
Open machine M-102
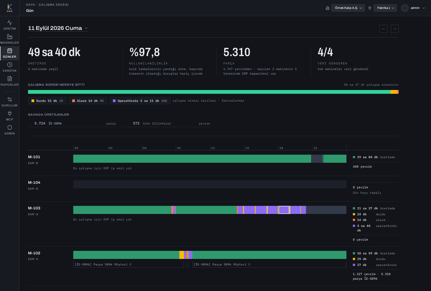pos(34,253)
